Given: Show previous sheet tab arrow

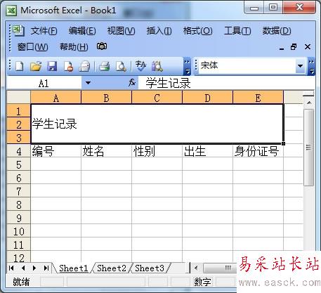Looking at the screenshot, I should click(x=23, y=268).
